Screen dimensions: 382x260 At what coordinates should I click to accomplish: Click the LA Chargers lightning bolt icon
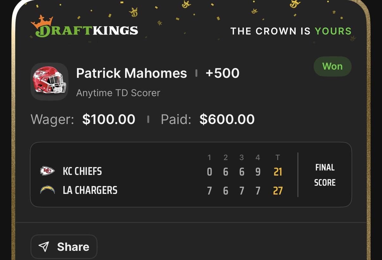(x=48, y=190)
